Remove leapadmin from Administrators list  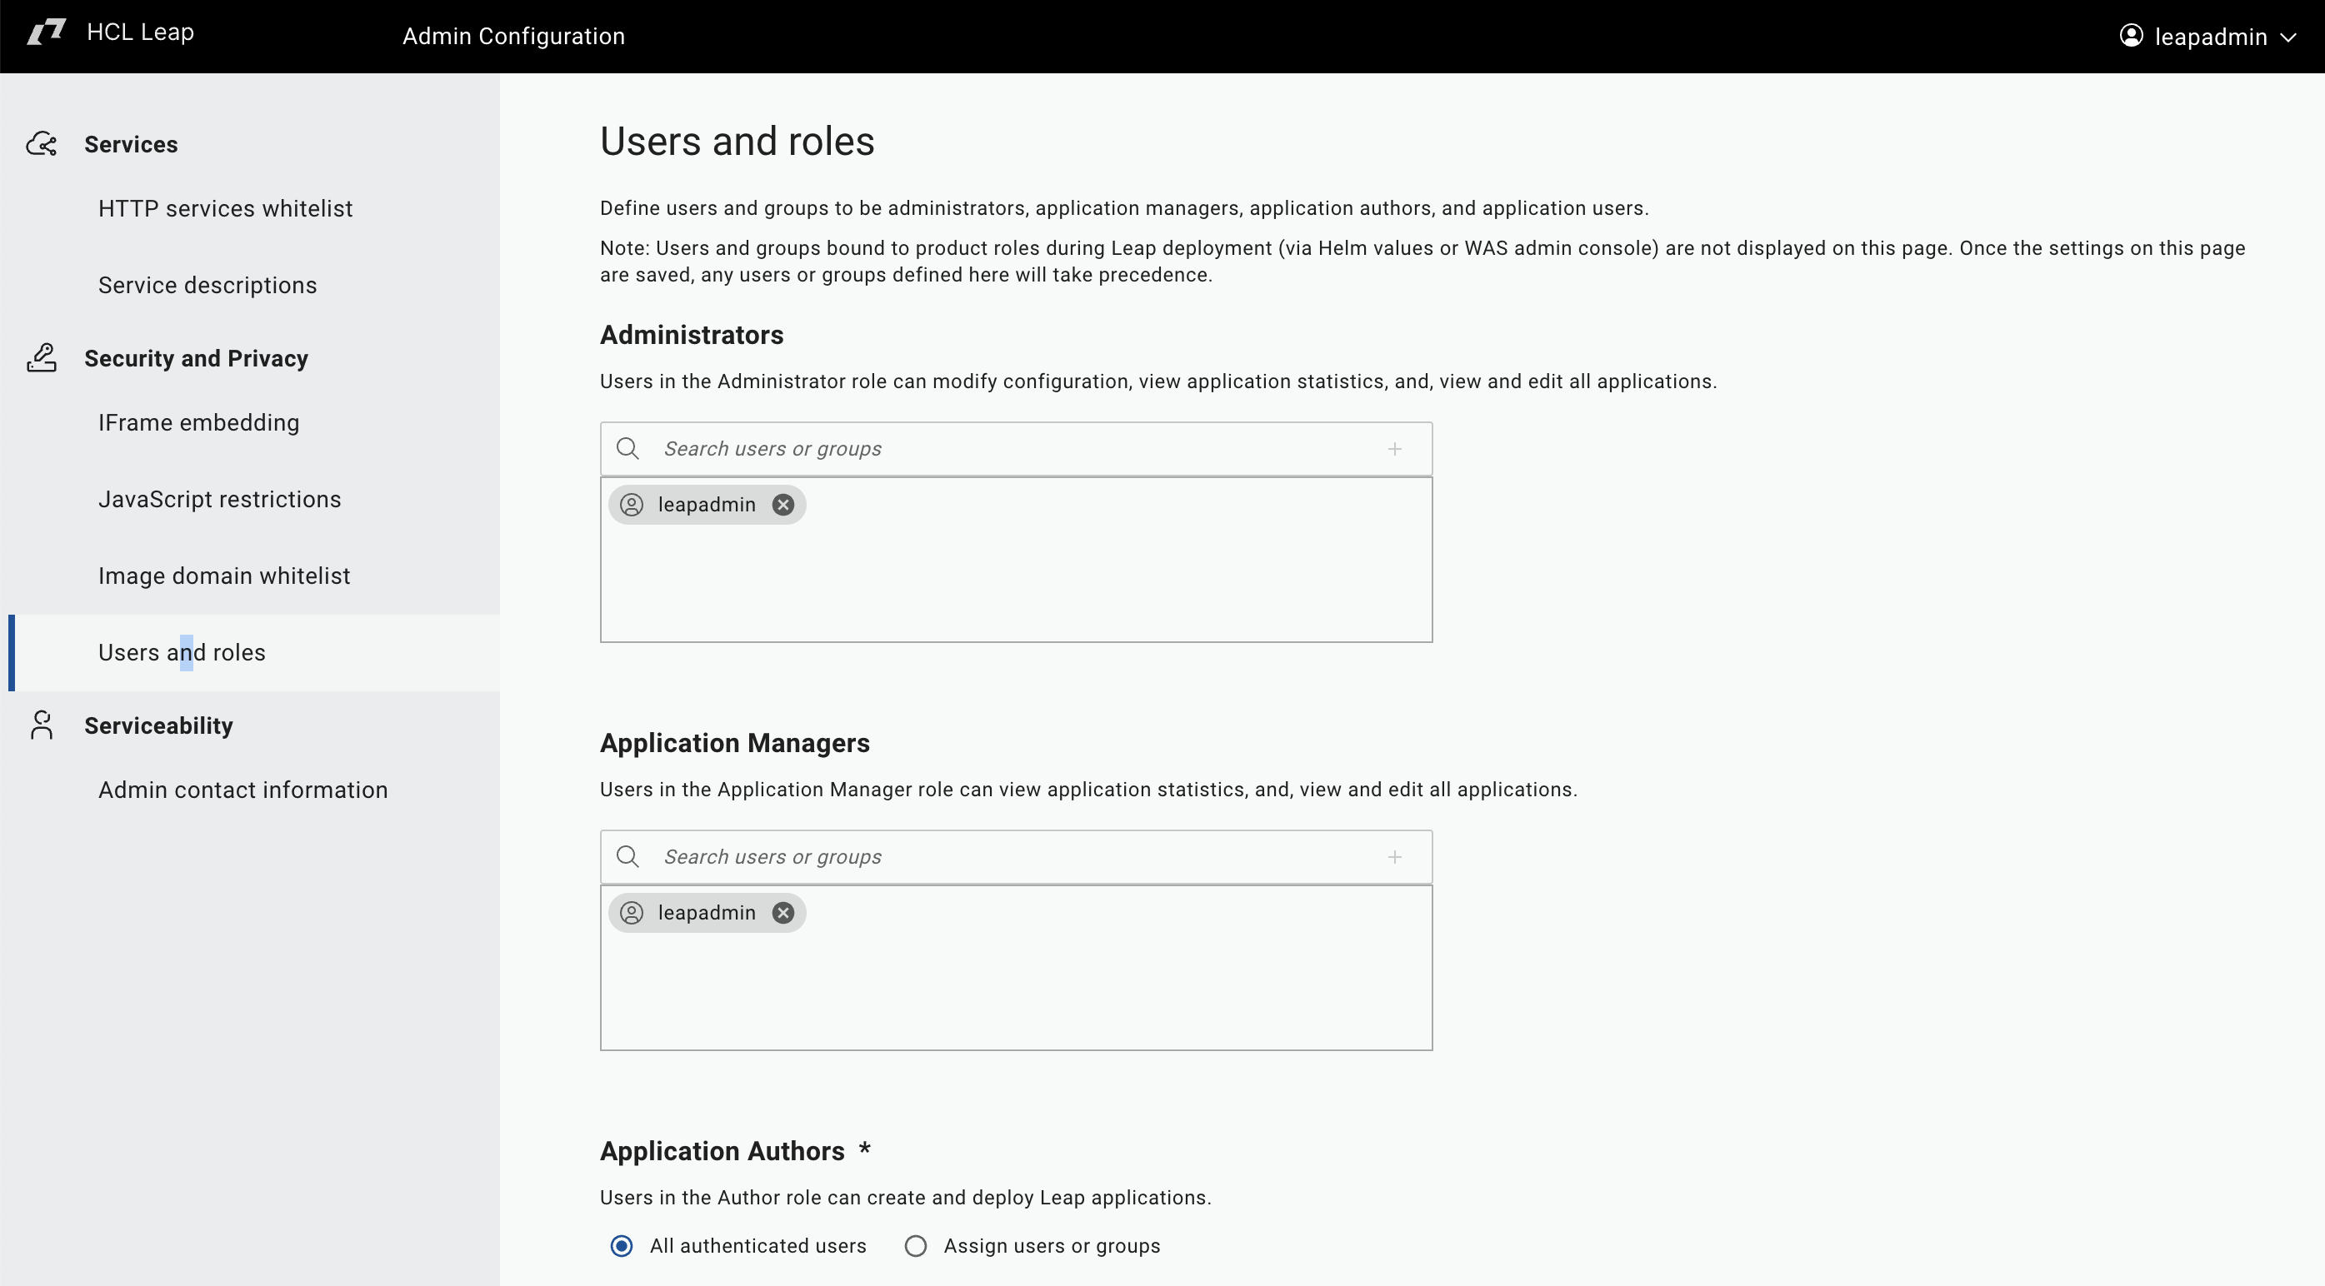[782, 504]
